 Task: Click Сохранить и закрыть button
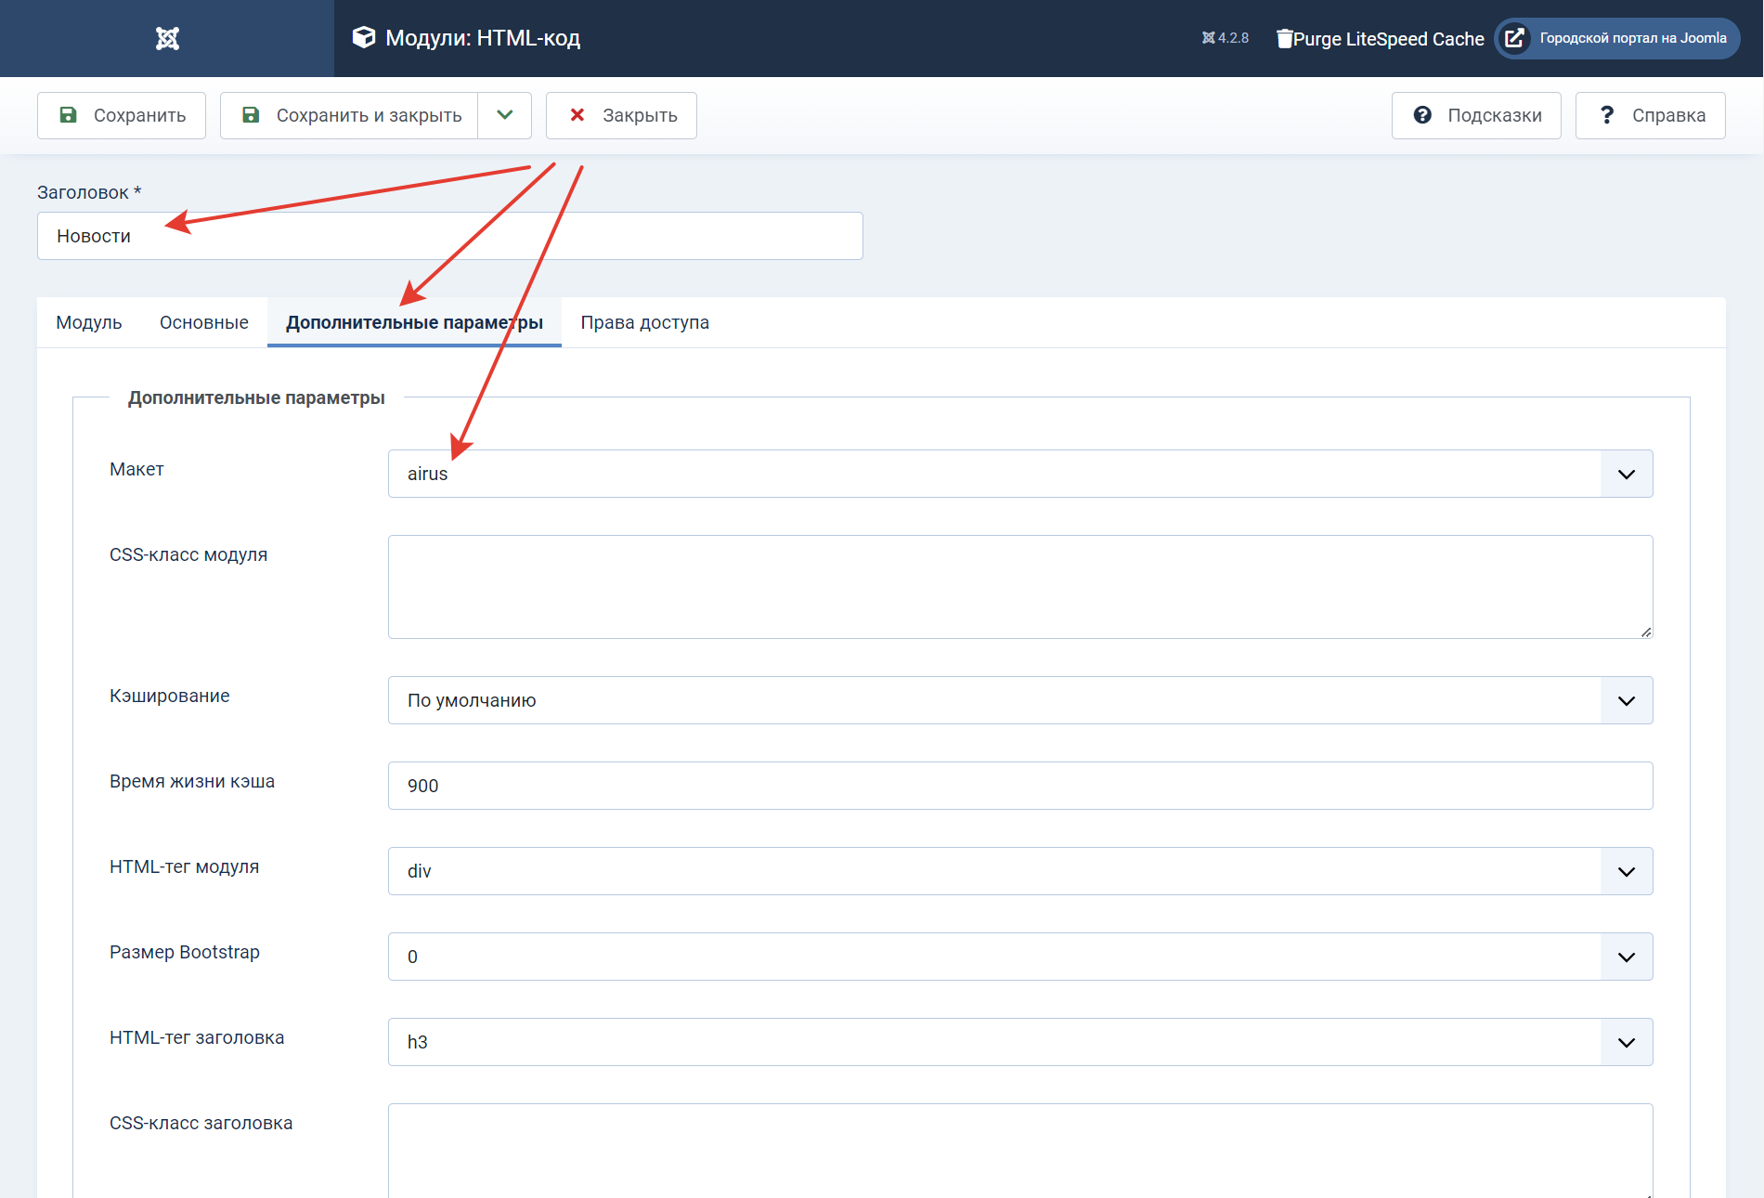pos(350,115)
